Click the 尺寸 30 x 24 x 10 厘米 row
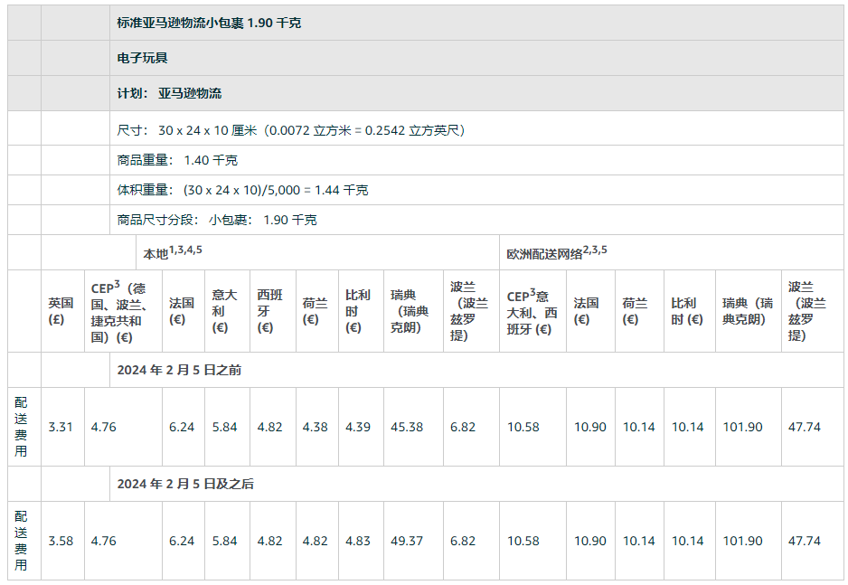The height and width of the screenshot is (585, 848). [290, 130]
